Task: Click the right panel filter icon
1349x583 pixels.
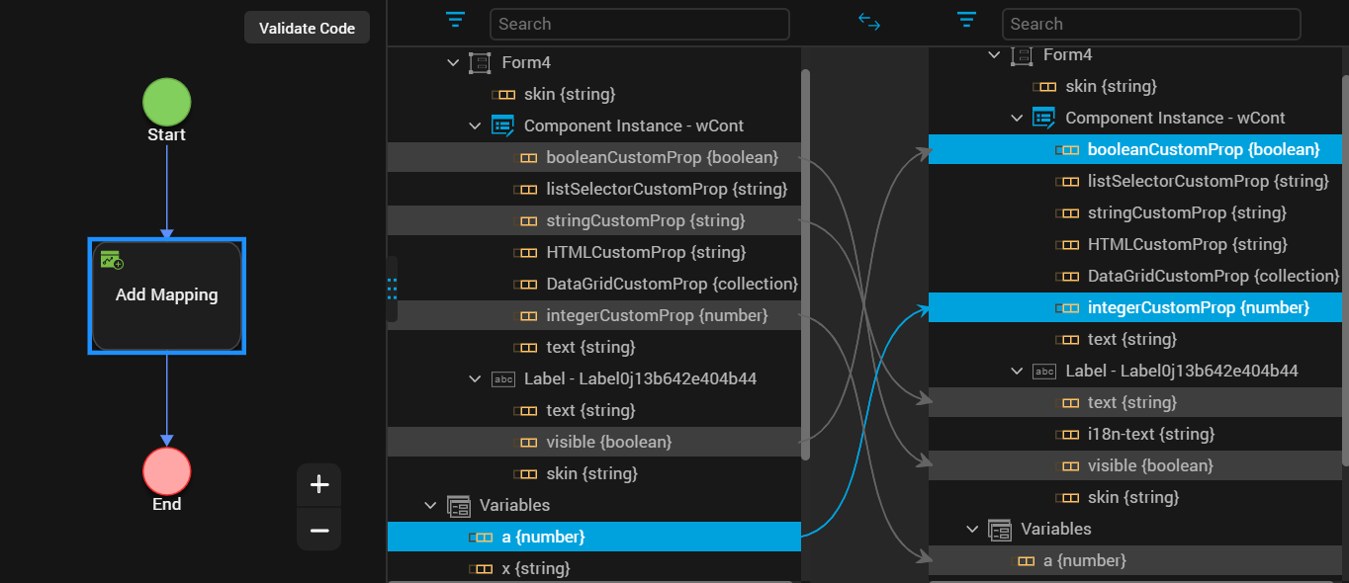Action: coord(967,20)
